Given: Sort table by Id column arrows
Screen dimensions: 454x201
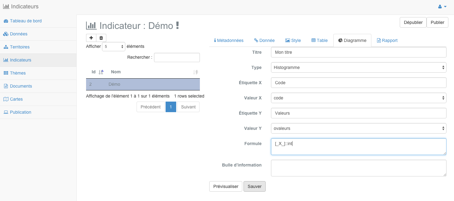Looking at the screenshot, I should pos(101,72).
